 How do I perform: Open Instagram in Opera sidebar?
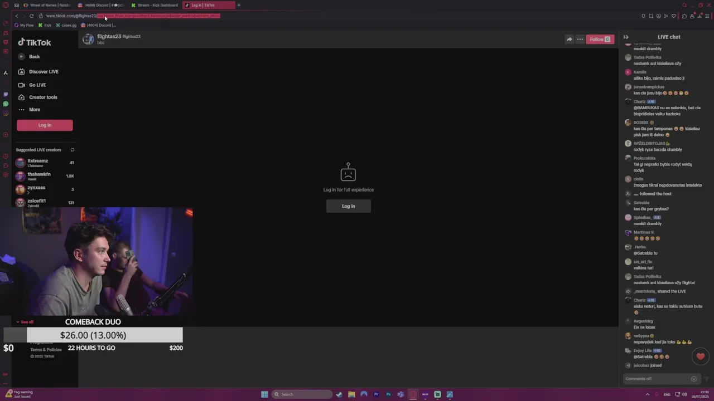[x=6, y=113]
